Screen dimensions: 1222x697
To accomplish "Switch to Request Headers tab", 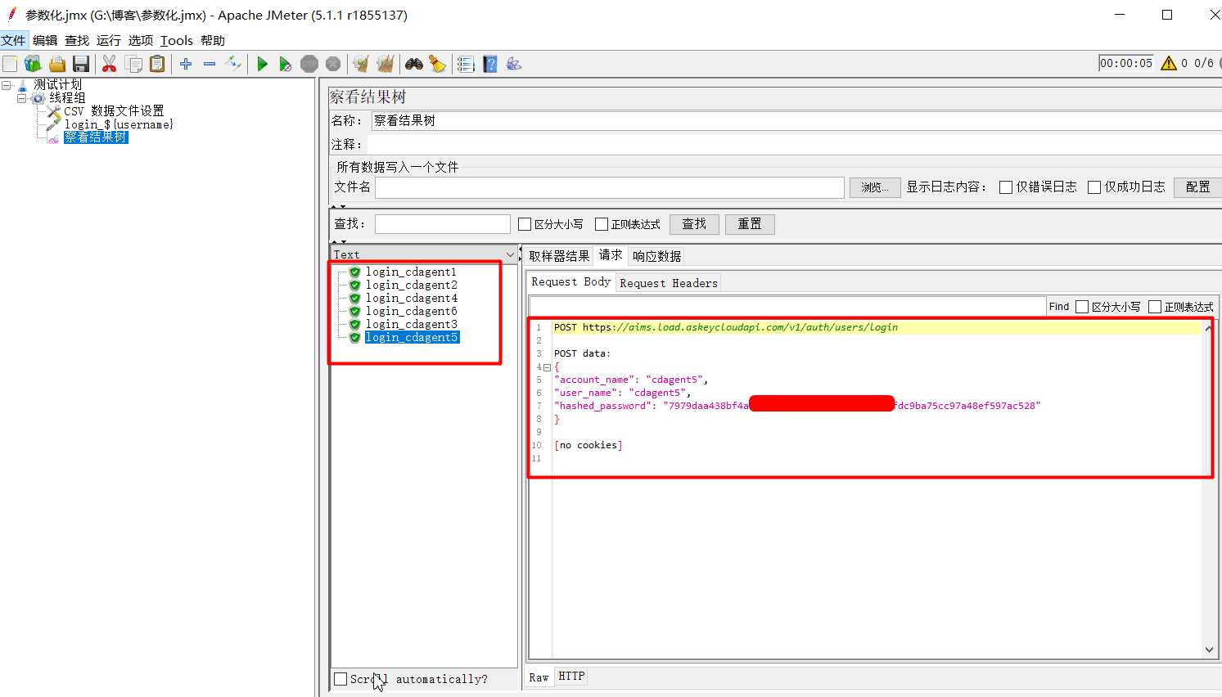I will coord(669,283).
